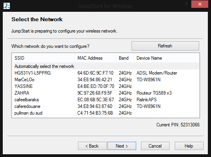Click device name RalinkAPS
Image resolution: width=211 pixels, height=157 pixels.
146,100
